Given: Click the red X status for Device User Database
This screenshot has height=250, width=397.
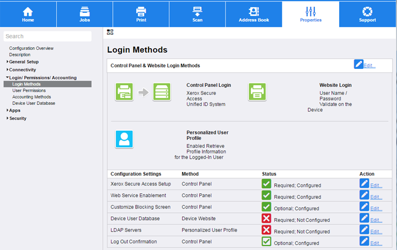Looking at the screenshot, I should pos(267,218).
